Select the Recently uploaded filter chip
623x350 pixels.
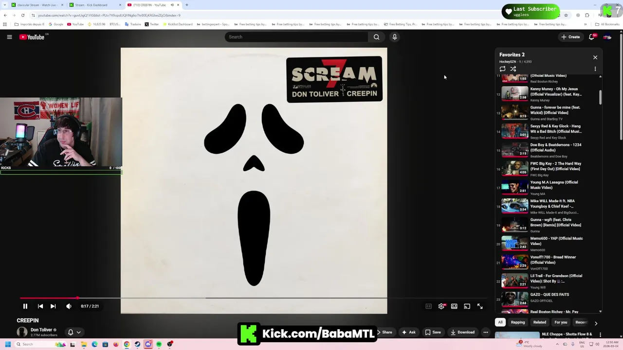581,322
